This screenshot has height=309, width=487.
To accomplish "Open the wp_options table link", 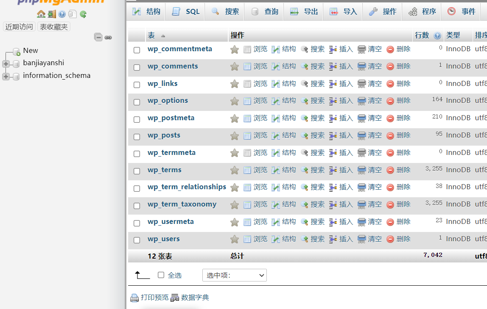I will pos(168,101).
